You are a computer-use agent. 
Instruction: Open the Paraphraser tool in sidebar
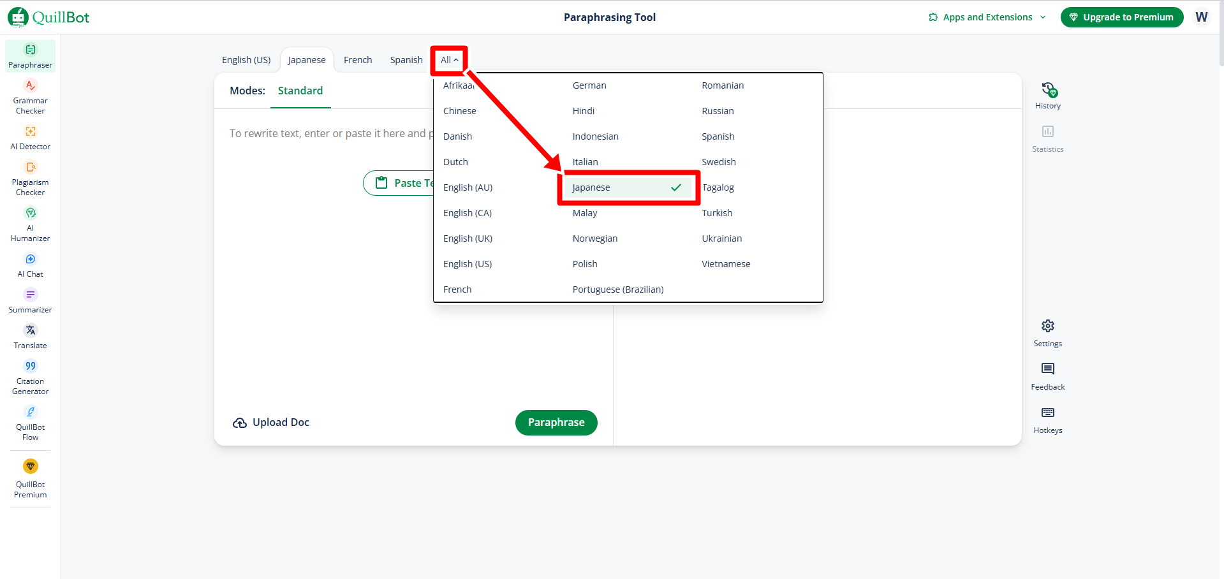[30, 56]
